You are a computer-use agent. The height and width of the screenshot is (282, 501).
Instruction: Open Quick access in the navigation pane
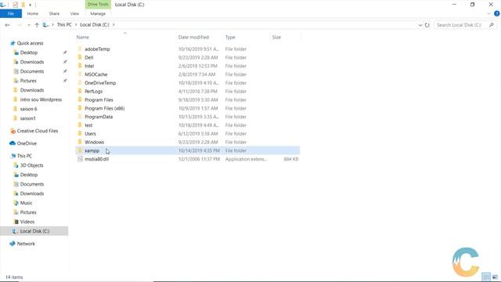tap(30, 43)
